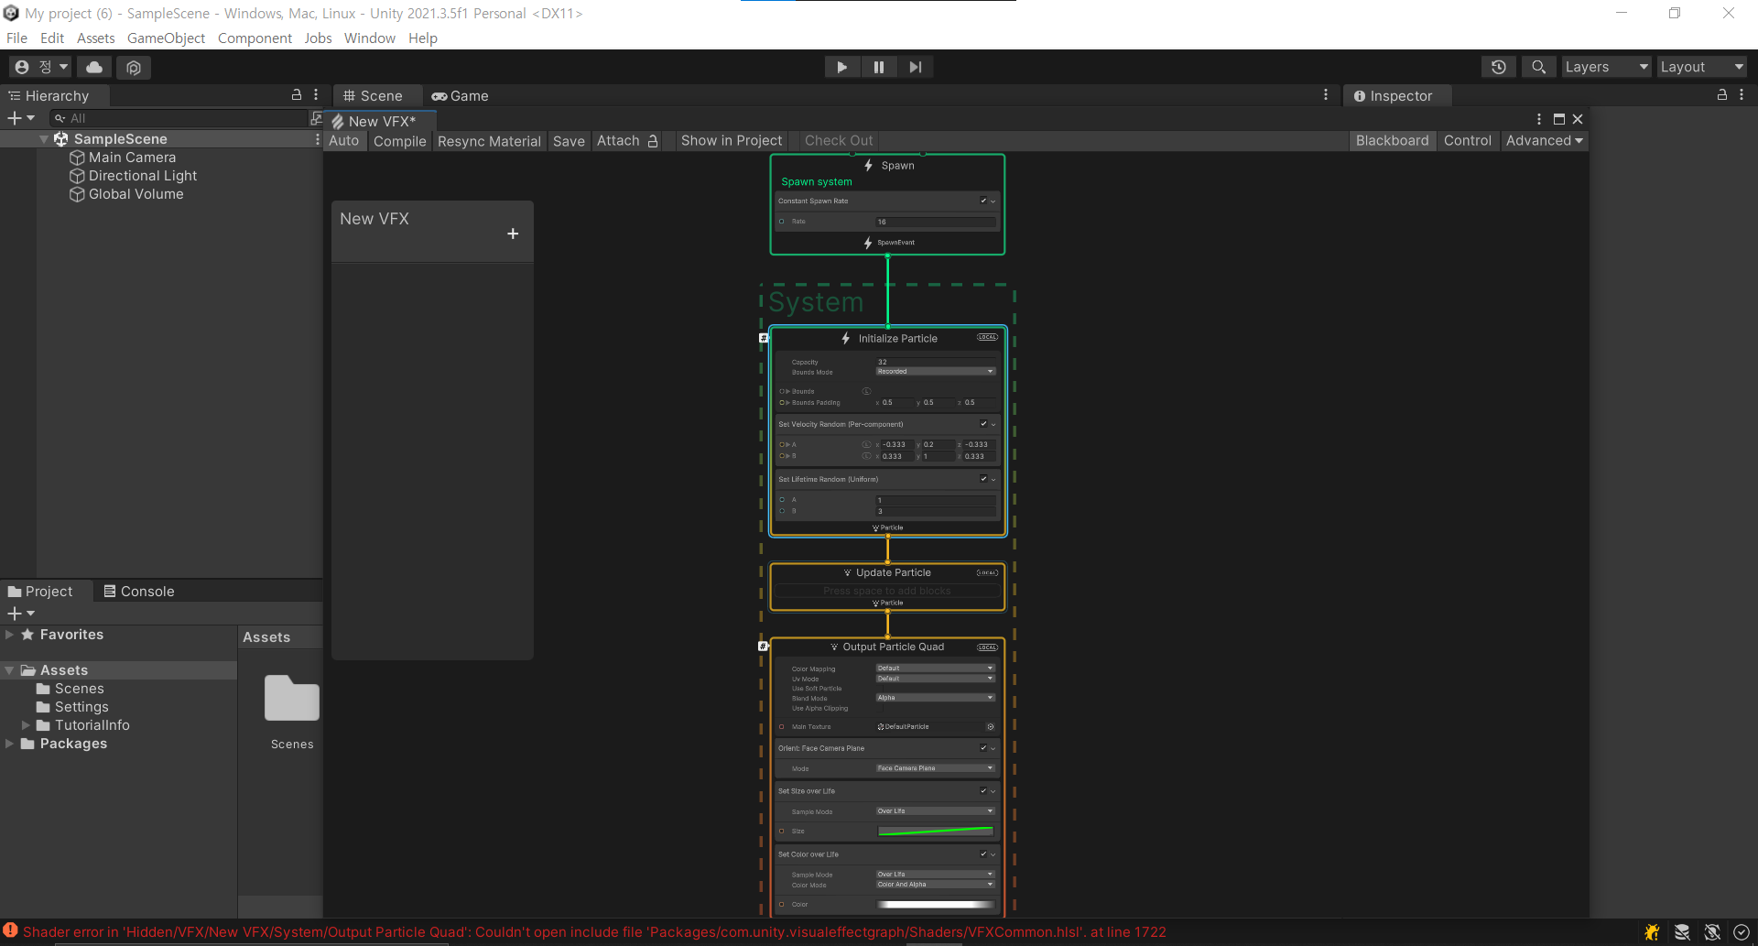The image size is (1758, 946).
Task: Open the Unity account icon
Action: pyautogui.click(x=22, y=67)
